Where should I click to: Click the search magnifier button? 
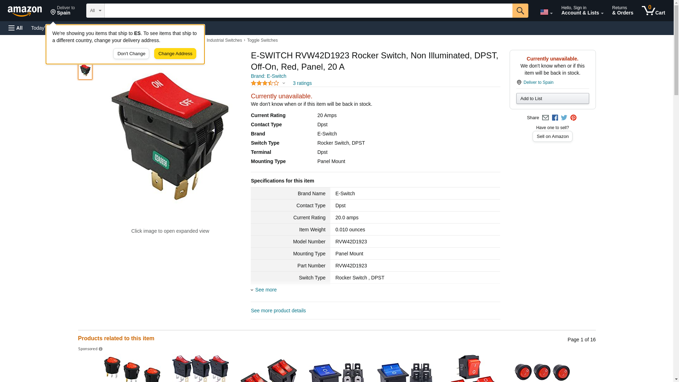click(x=520, y=11)
